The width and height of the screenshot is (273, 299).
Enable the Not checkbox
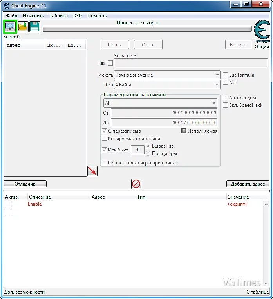(225, 82)
